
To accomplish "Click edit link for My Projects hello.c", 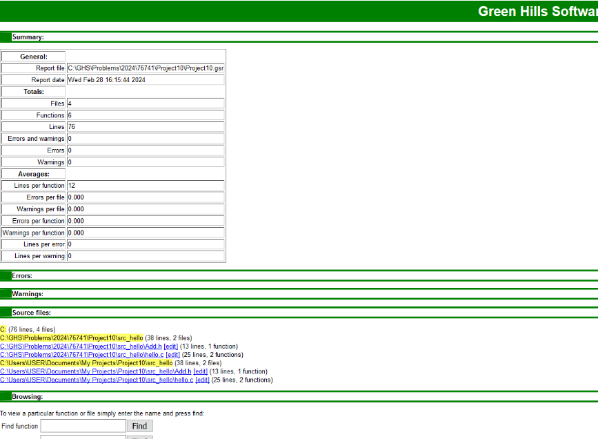I will 203,380.
